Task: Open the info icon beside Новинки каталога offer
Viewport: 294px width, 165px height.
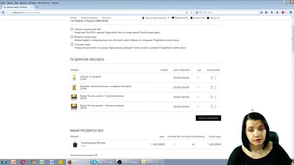Action: (x=72, y=29)
